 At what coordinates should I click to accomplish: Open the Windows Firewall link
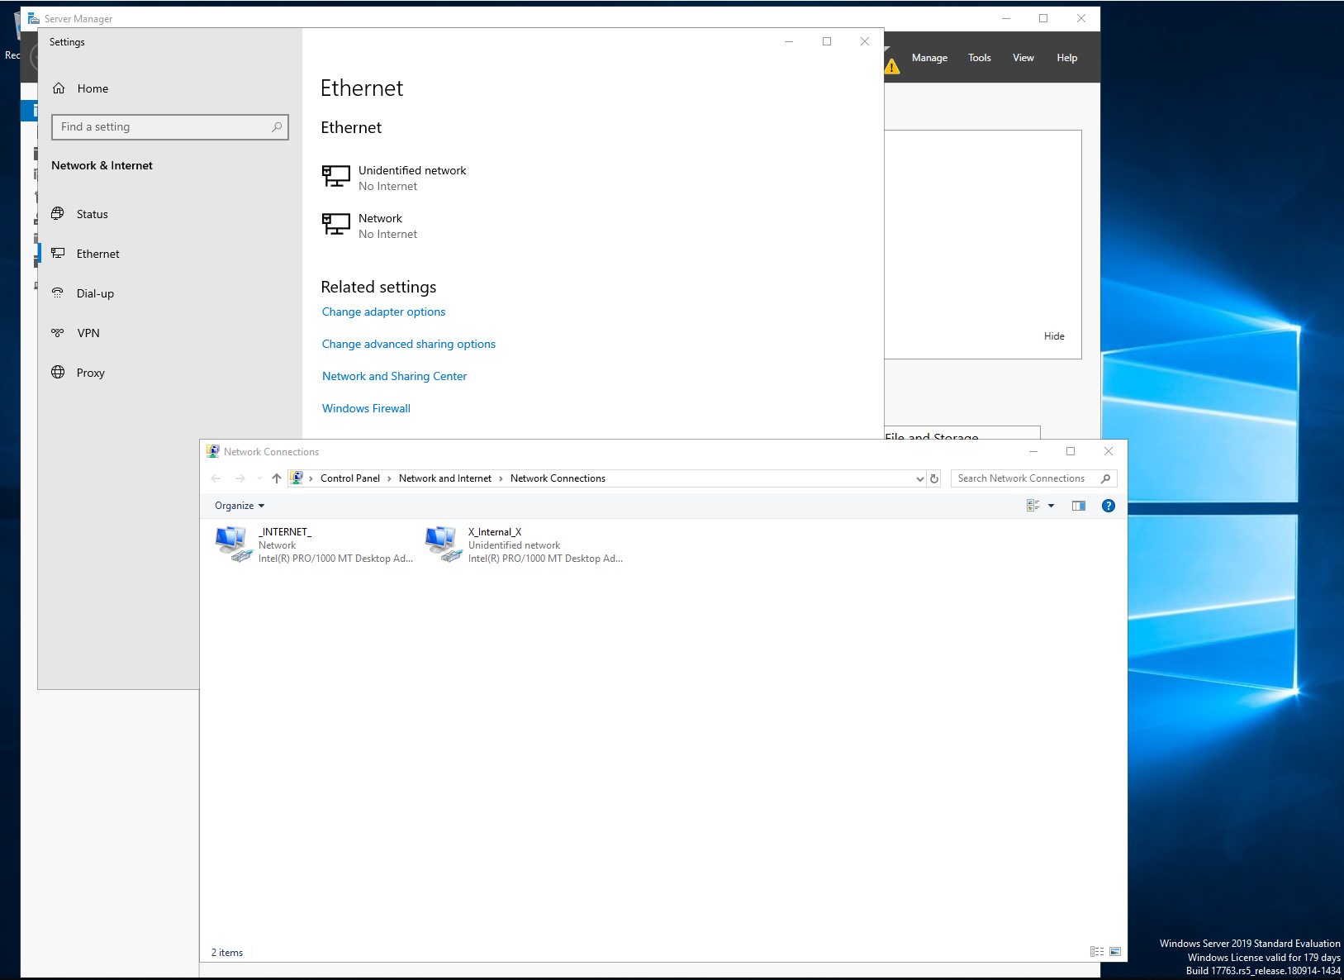(366, 408)
